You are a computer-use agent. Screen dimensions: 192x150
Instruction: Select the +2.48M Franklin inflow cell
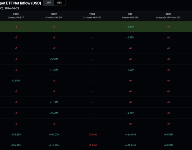pyautogui.click(x=54, y=113)
